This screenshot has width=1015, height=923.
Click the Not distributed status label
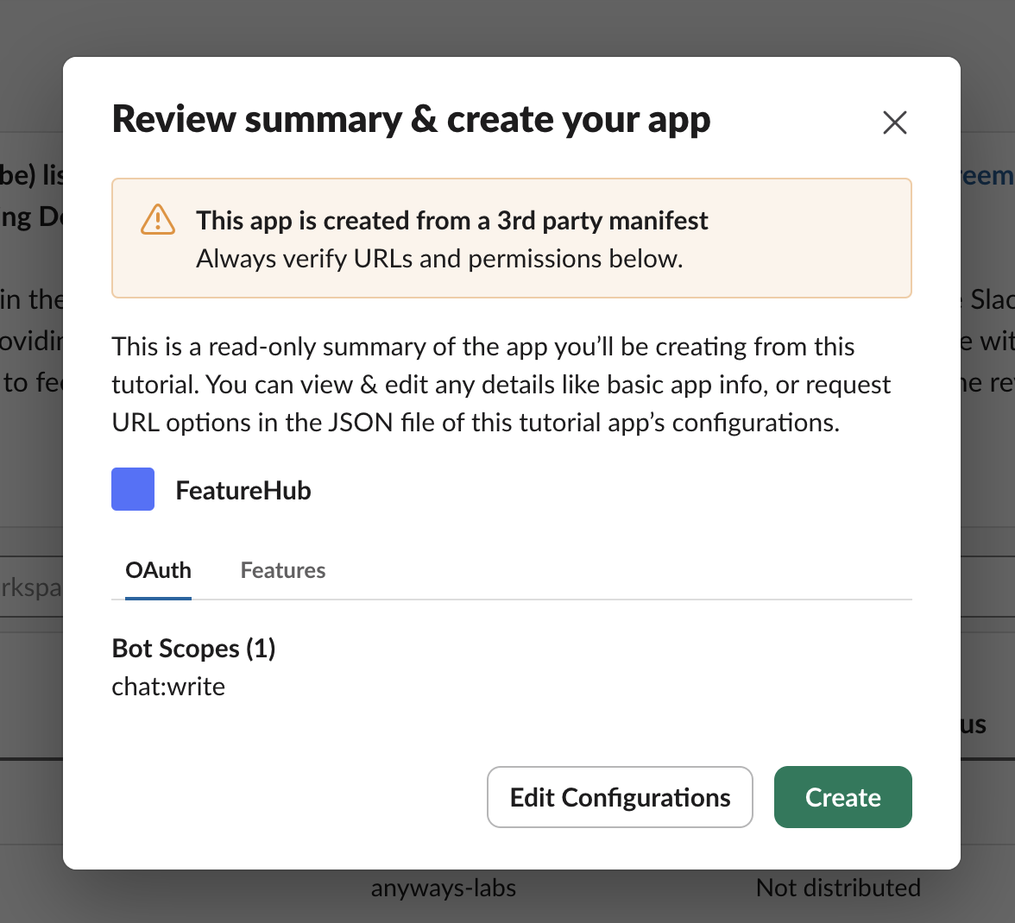(x=838, y=887)
